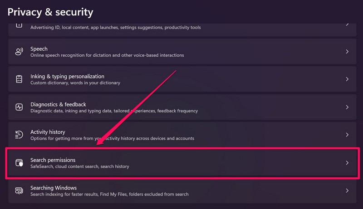Expand the Activity history chevron
Screen dimensions: 363x209
click(x=347, y=135)
